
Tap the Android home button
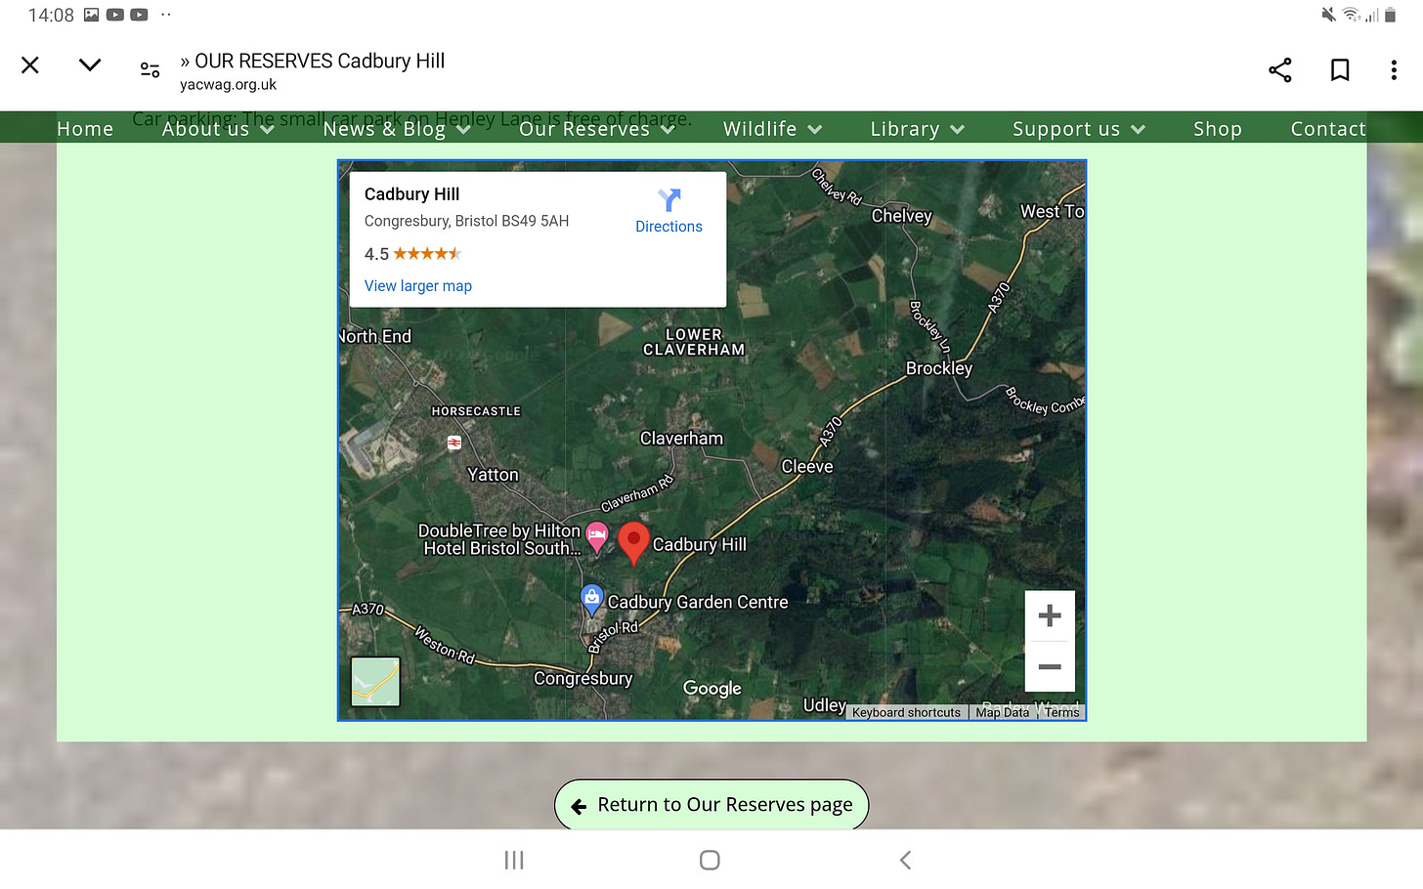pos(711,860)
